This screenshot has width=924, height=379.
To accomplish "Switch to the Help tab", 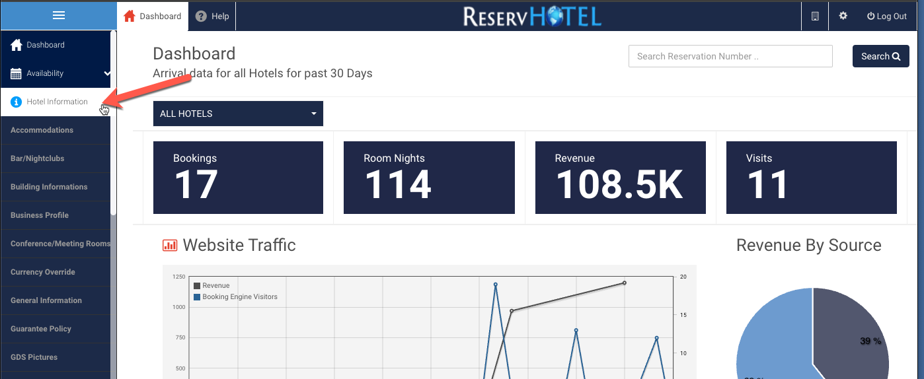I will pyautogui.click(x=212, y=17).
